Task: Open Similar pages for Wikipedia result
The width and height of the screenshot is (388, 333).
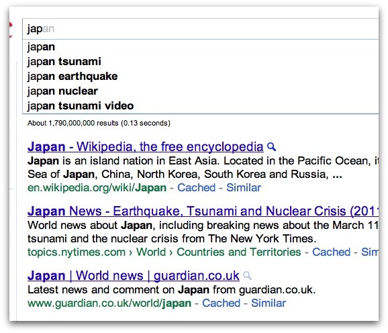Action: [244, 187]
